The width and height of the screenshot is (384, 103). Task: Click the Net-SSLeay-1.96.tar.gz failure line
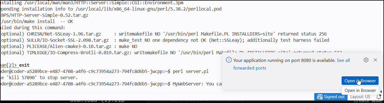point(163,34)
